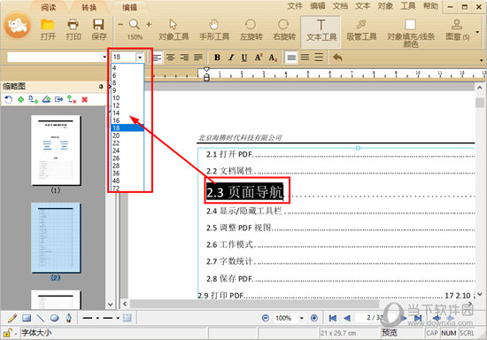The height and width of the screenshot is (340, 487).
Task: Click the application logo button
Action: [18, 26]
